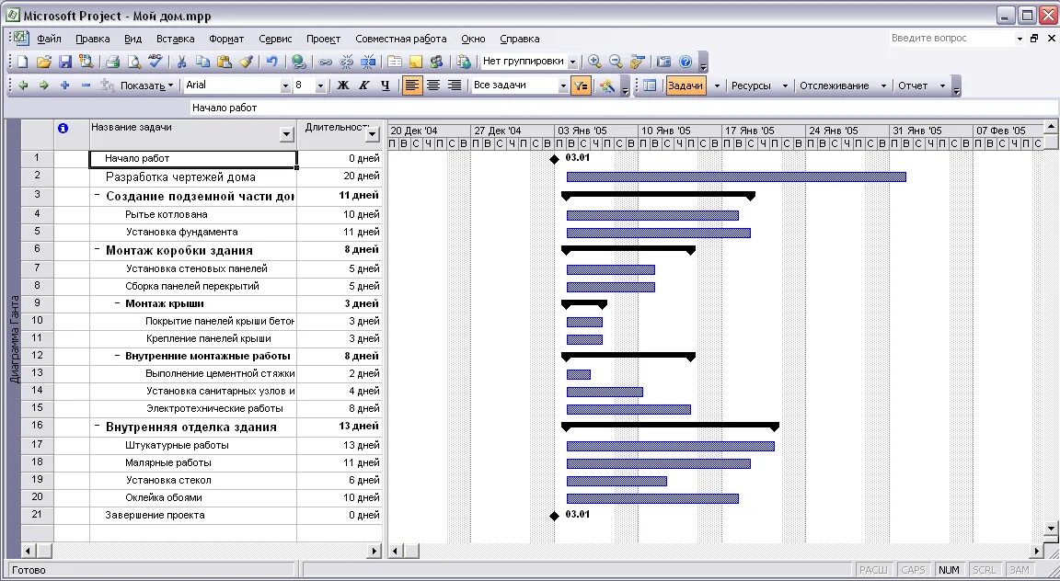Viewport: 1060px width, 581px height.
Task: Open the Файл menu
Action: click(x=50, y=40)
